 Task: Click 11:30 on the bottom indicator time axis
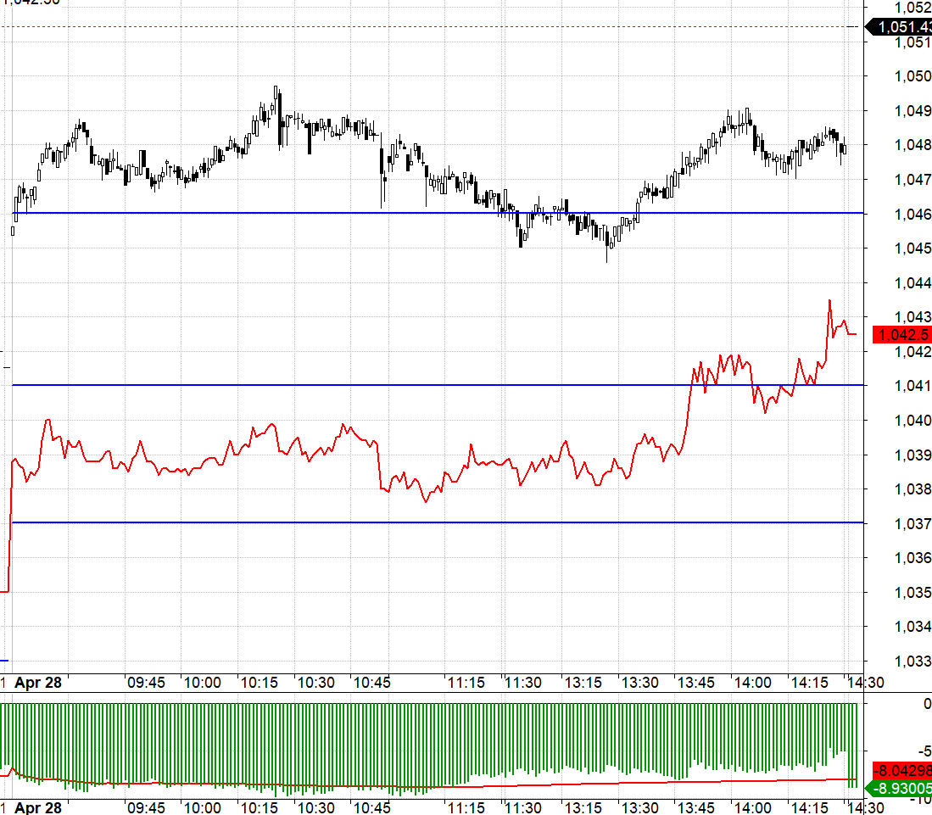[523, 808]
